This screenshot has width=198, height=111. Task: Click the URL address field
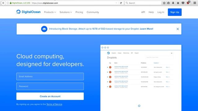[73, 3]
